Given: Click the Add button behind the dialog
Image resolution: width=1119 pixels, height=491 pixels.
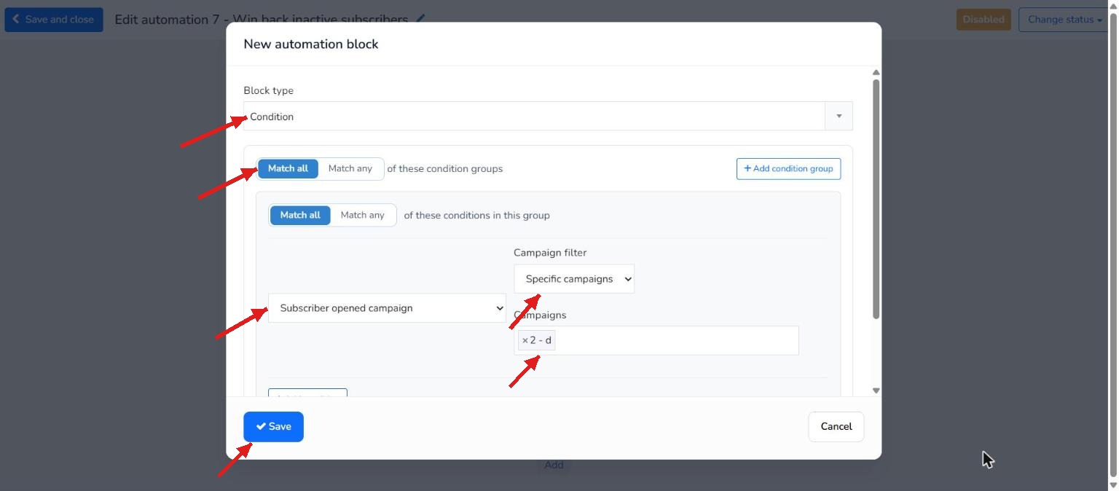Looking at the screenshot, I should (x=554, y=465).
